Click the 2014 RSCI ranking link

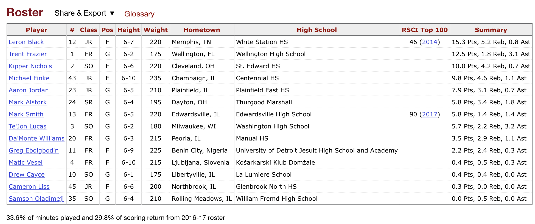click(430, 42)
